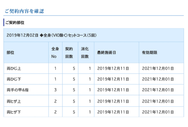Viewport: 188px width, 127px height.
Task: Select the 有効期限 date in 両手の甲&指 row
Action: click(x=158, y=90)
